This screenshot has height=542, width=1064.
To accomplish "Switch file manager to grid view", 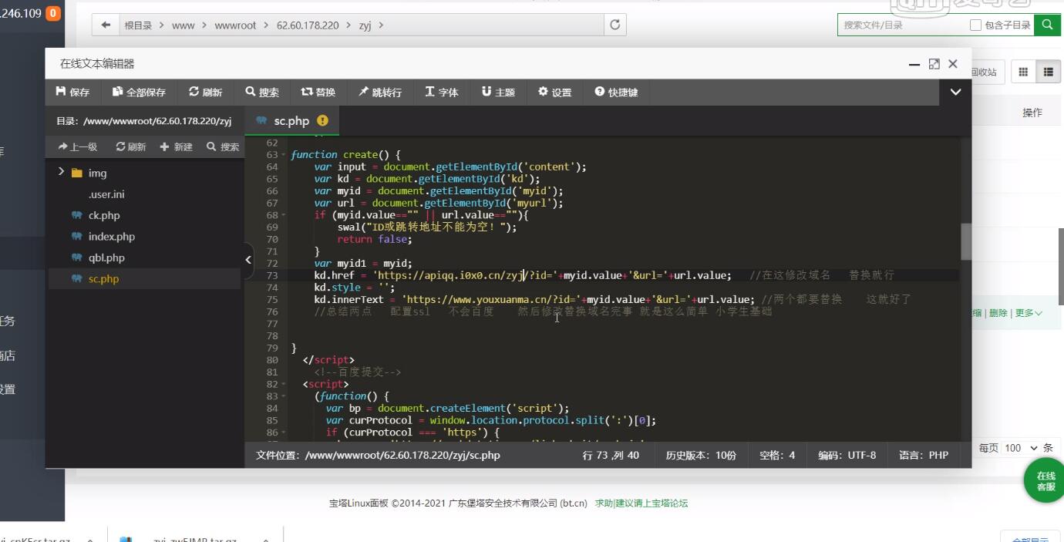I will [1023, 72].
